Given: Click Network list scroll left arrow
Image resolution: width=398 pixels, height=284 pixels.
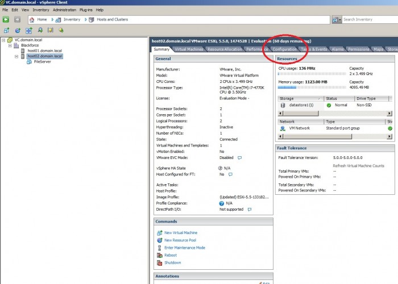Looking at the screenshot, I should pyautogui.click(x=280, y=136).
